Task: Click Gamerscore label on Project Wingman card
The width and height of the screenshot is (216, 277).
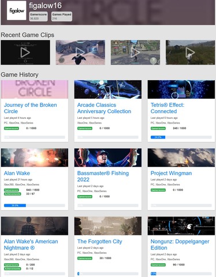Action: tap(158, 190)
